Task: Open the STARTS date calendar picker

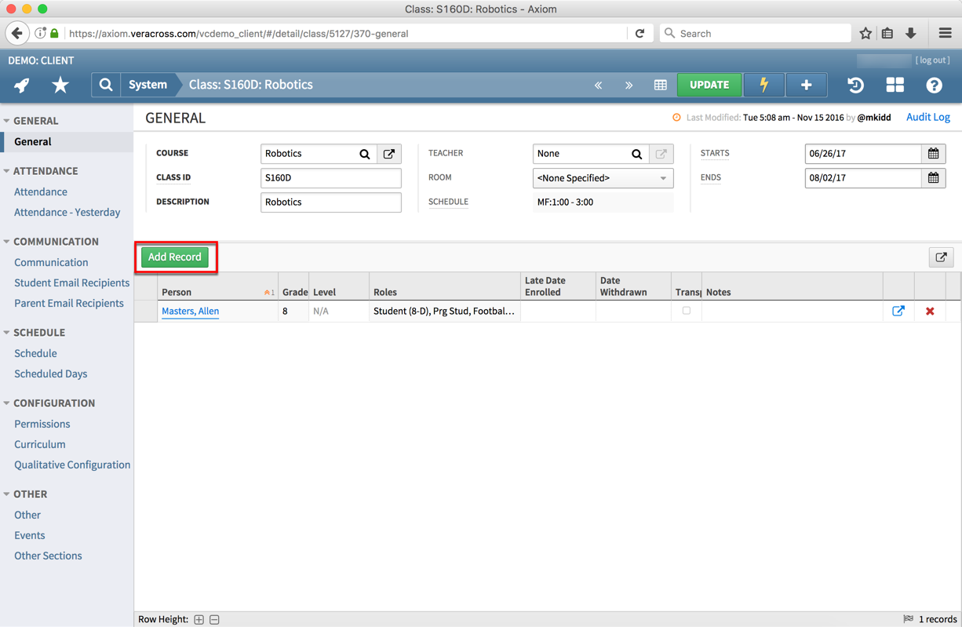Action: (x=933, y=154)
